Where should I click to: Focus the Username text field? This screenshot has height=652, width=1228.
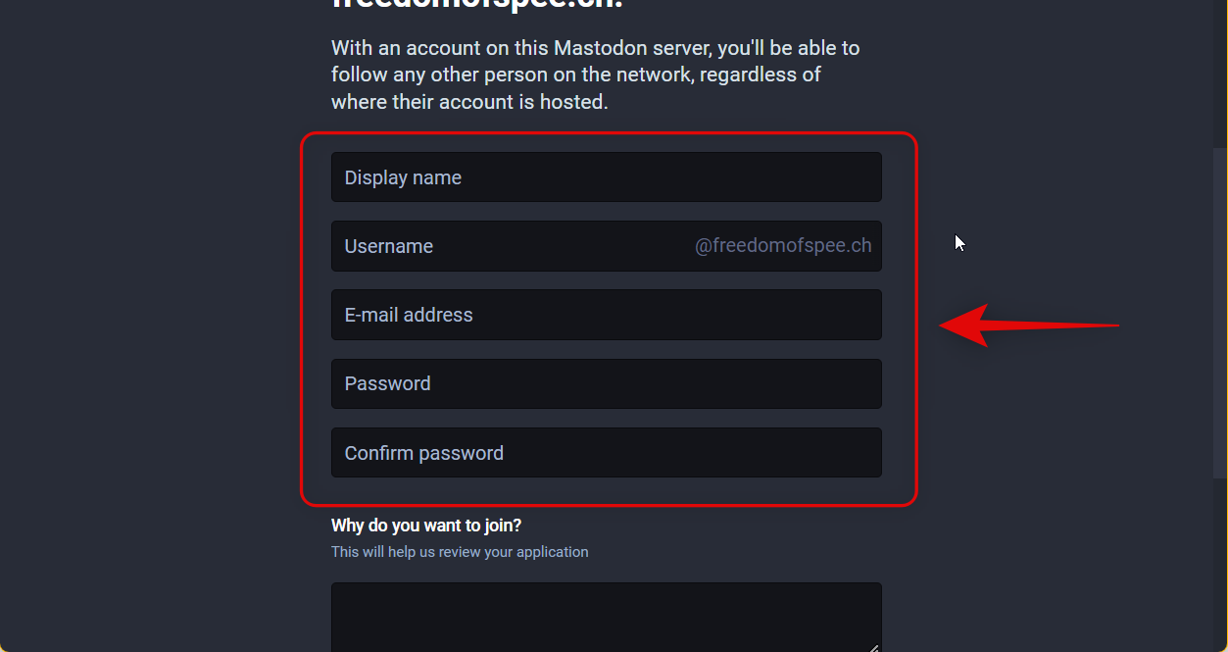click(510, 246)
